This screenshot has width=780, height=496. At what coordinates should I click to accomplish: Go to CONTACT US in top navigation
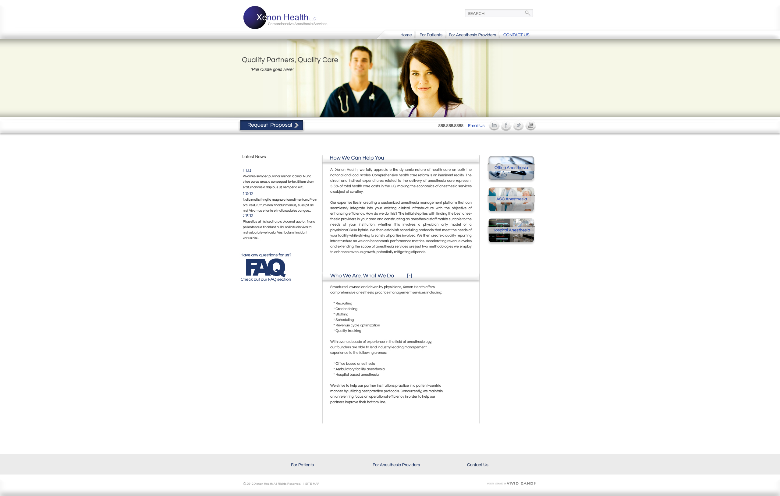click(x=516, y=35)
